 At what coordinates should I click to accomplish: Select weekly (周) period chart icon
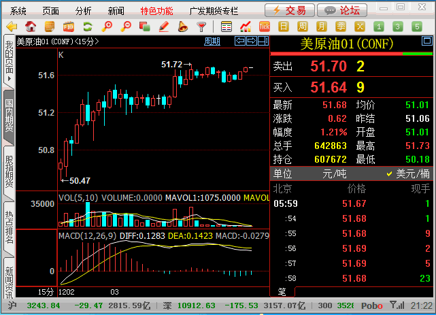click(x=302, y=27)
